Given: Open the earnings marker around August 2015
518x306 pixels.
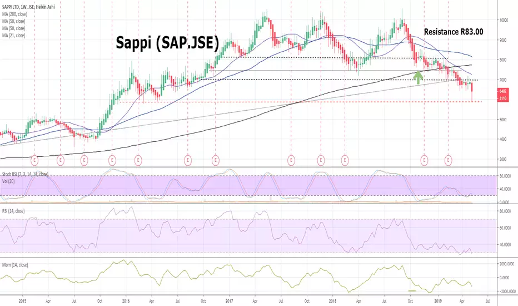Looking at the screenshot, I should click(84, 161).
